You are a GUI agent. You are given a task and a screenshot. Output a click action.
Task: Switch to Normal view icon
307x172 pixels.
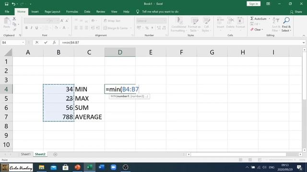point(241,160)
